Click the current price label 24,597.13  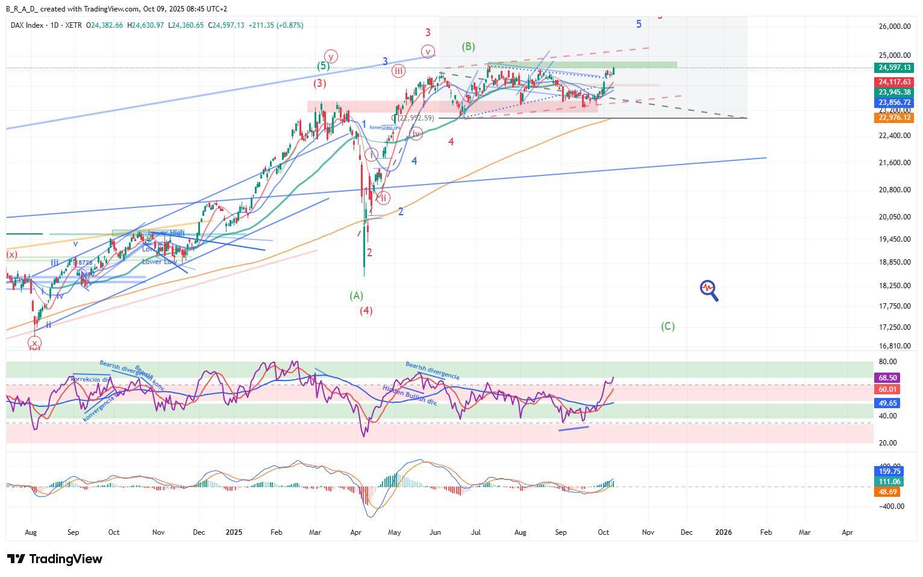(x=894, y=68)
